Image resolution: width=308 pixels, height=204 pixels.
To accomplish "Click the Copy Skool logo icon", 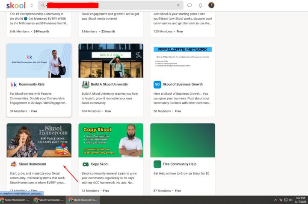I will click(x=86, y=164).
